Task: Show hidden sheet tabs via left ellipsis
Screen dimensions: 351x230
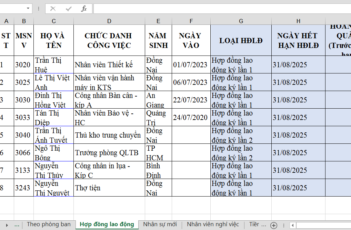Action: tap(17, 225)
